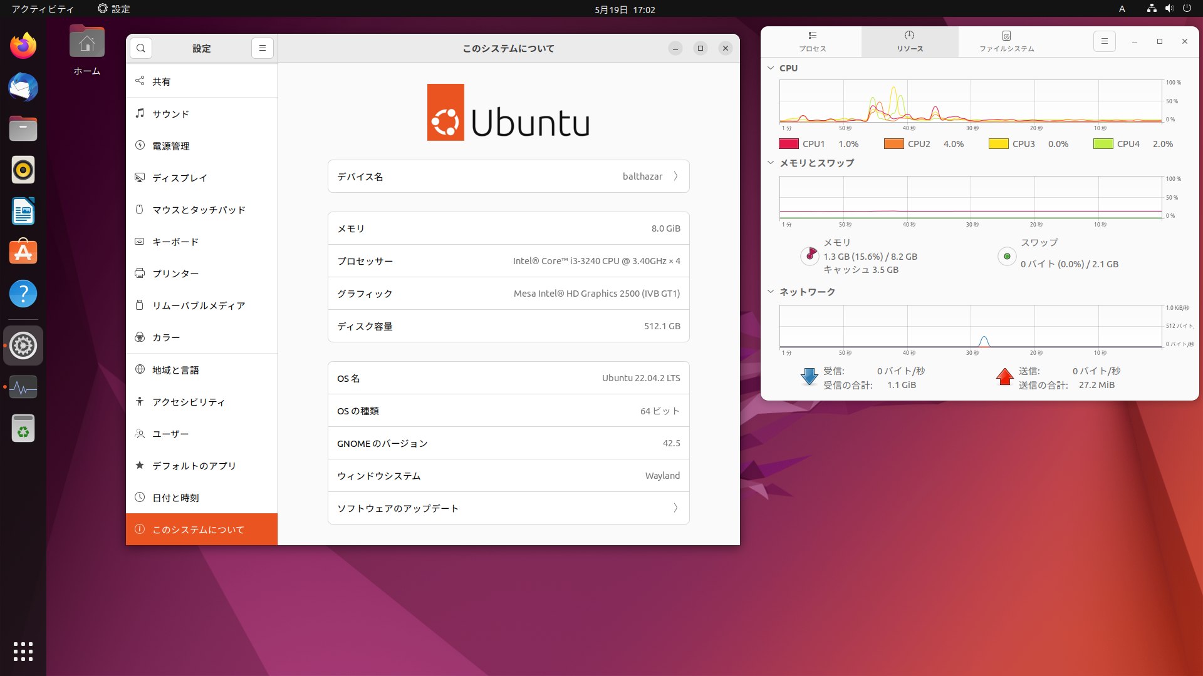Click the プロセッサー row
This screenshot has height=676, width=1203.
coord(508,261)
